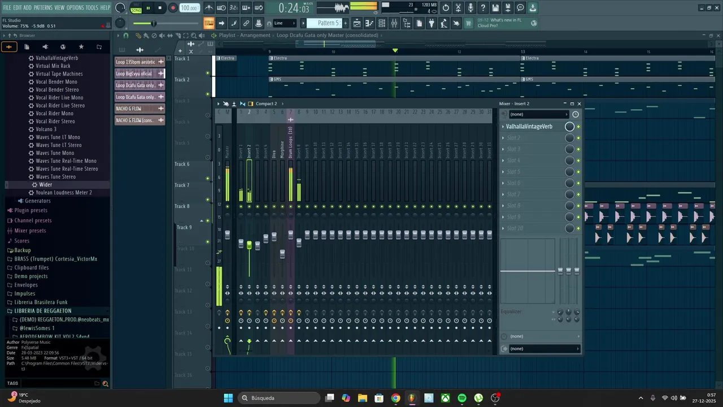723x407 pixels.
Task: Select Loop BigCvyu oficial clip in picker
Action: 140,73
